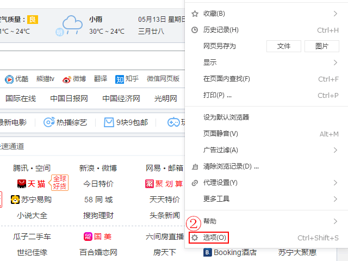Viewport: 348px width, 261px height.
Task: Open the 六间房直播 link
Action: 165,237
